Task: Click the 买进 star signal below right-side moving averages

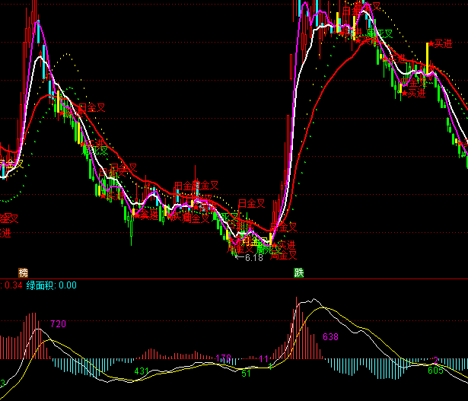Action: tap(415, 94)
